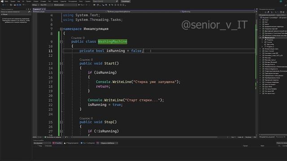Click references link above Start() method
This screenshot has height=161, width=287.
click(86, 59)
